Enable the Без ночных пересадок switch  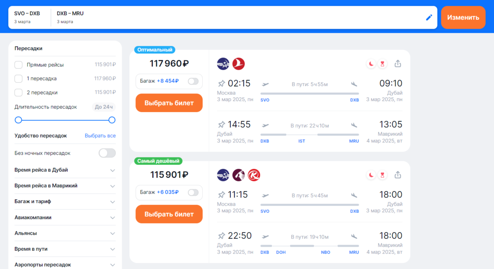(x=107, y=153)
